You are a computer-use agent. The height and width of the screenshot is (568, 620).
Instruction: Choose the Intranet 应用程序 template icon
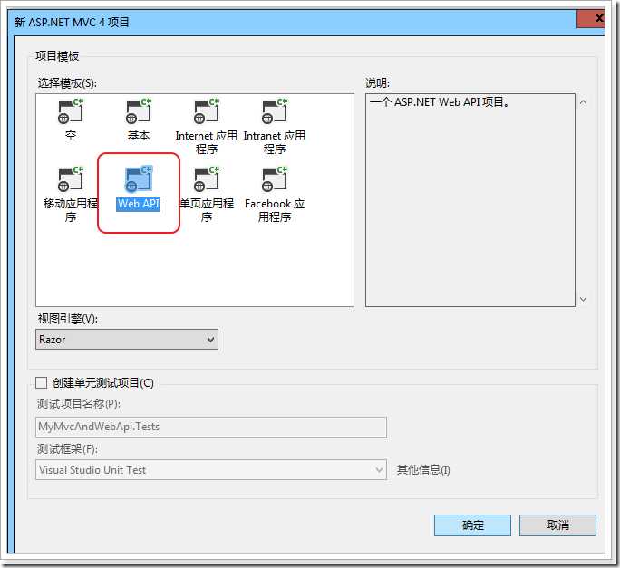[x=275, y=111]
